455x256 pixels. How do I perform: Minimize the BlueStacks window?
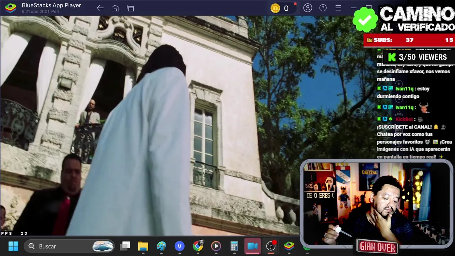pos(353,8)
